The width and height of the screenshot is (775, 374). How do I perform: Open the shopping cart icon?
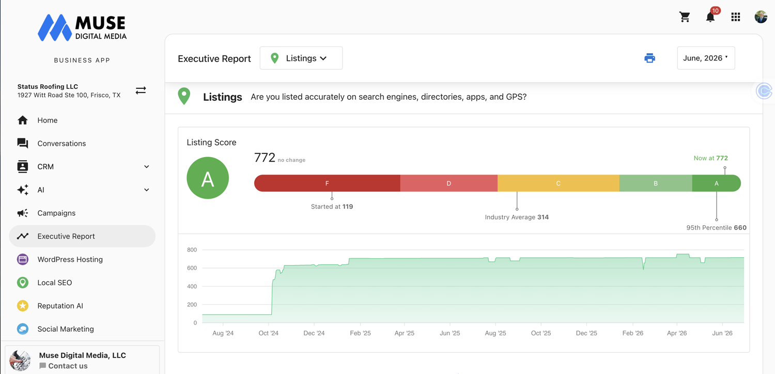tap(685, 17)
